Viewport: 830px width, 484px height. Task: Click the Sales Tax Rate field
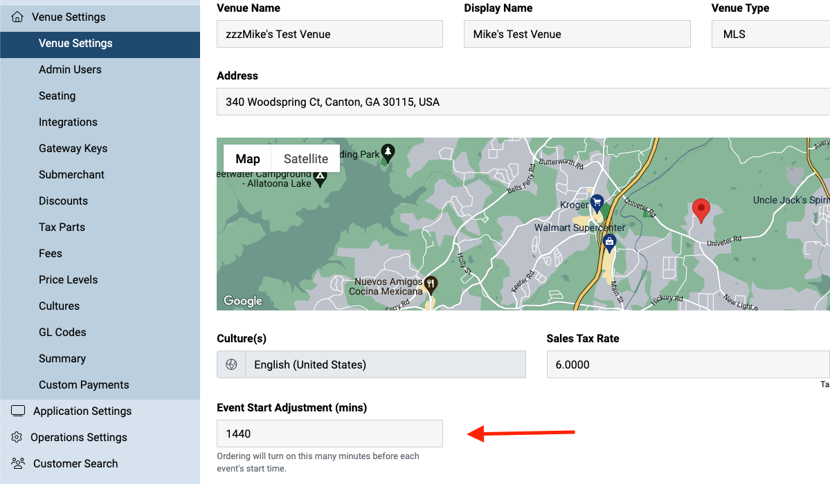688,364
